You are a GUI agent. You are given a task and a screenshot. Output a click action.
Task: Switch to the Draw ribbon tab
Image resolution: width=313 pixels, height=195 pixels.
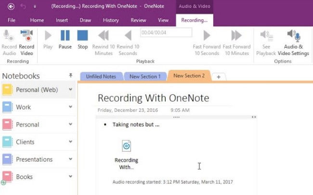point(85,20)
